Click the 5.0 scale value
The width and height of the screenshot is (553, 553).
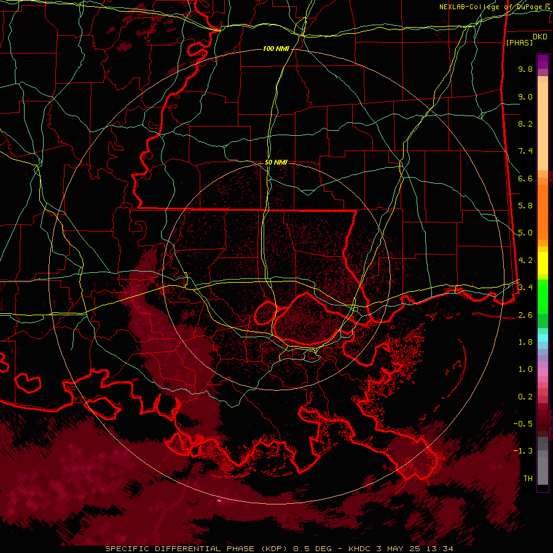click(525, 233)
